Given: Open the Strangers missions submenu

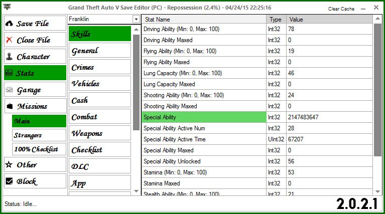Looking at the screenshot, I should [39, 135].
